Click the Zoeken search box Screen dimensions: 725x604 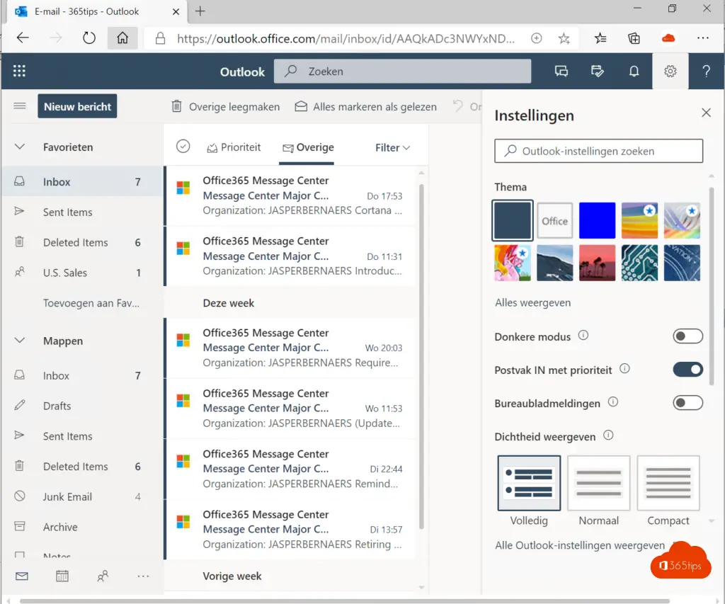[x=403, y=72]
